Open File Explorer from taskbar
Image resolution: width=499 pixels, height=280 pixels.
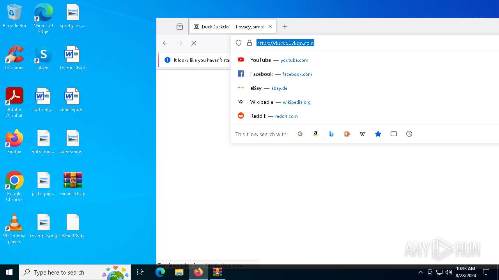coord(179,272)
